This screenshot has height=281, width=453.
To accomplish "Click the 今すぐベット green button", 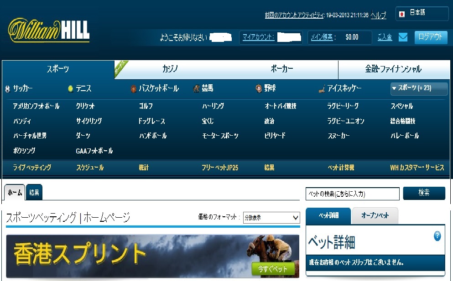I will [273, 269].
